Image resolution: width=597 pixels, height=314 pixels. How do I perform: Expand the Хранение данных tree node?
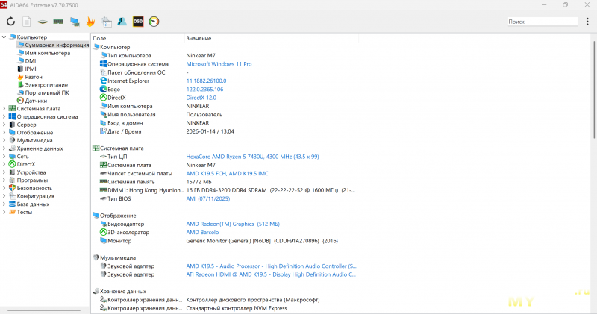tap(4, 148)
